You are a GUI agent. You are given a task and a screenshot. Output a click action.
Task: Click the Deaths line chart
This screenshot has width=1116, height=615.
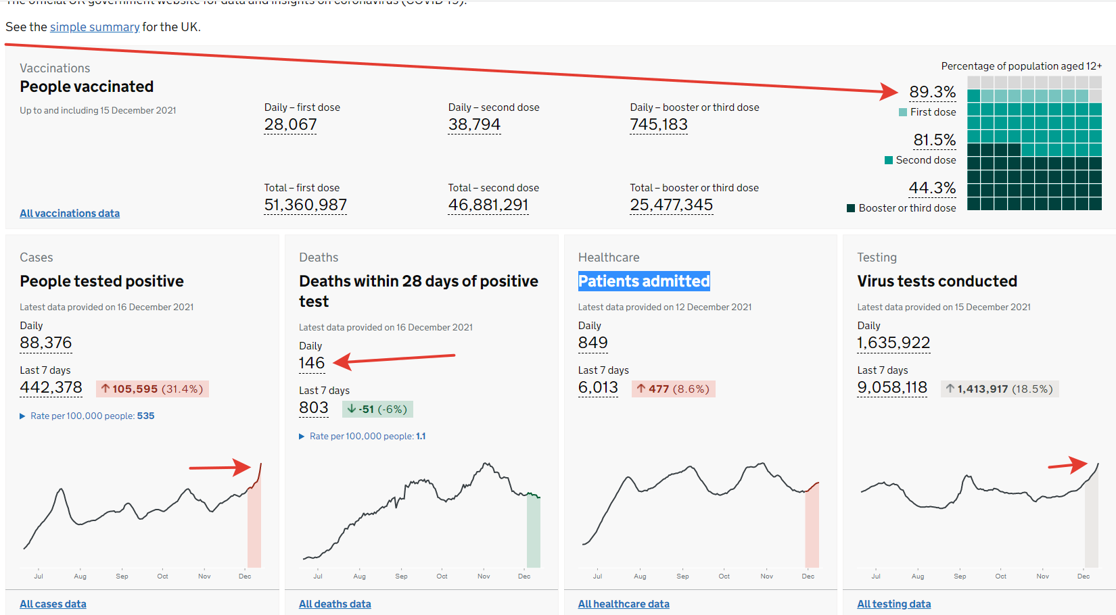pos(421,520)
